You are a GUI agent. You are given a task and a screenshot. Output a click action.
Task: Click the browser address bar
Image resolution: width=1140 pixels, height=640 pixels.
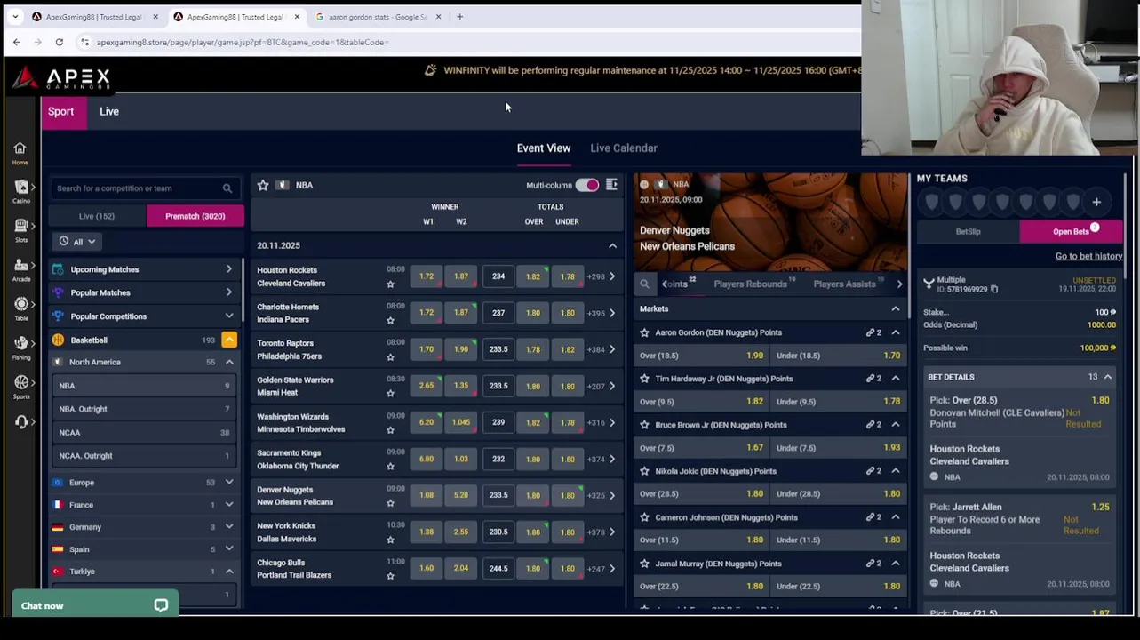462,42
